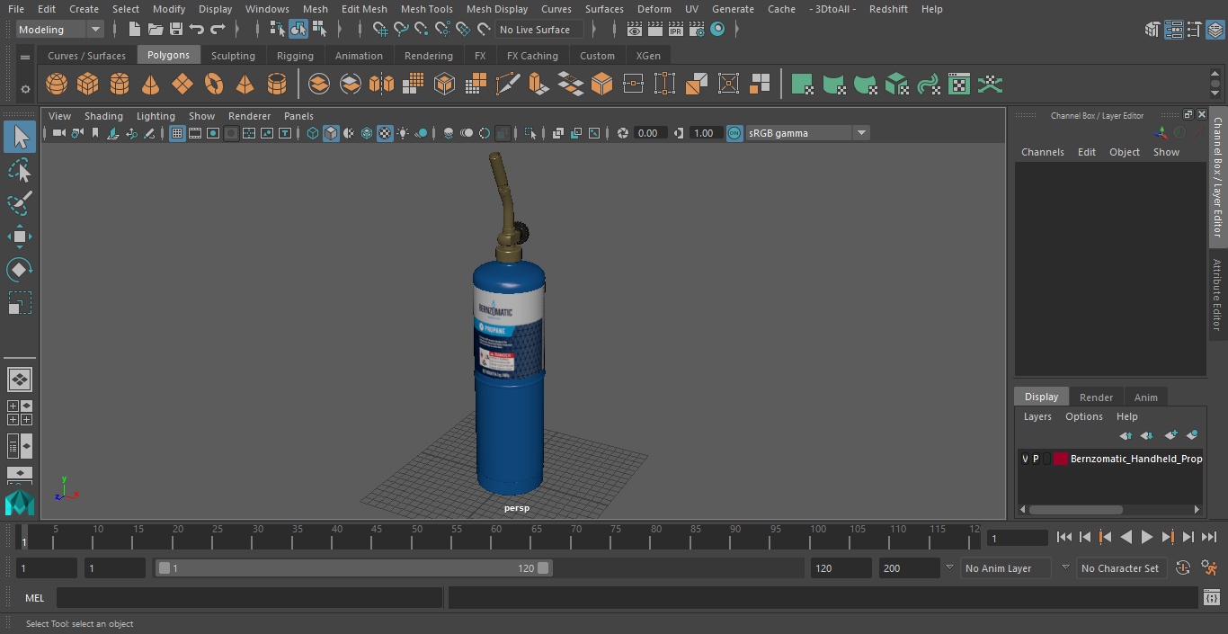Viewport: 1228px width, 634px height.
Task: Toggle sRGB gamma view transform button
Action: point(734,133)
